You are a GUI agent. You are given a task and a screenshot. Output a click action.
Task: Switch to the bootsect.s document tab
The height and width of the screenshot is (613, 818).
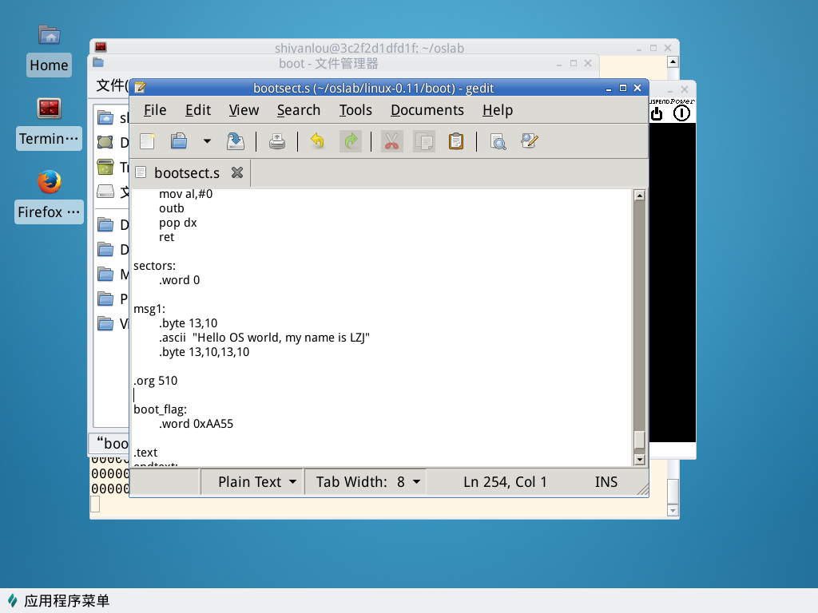(x=186, y=172)
